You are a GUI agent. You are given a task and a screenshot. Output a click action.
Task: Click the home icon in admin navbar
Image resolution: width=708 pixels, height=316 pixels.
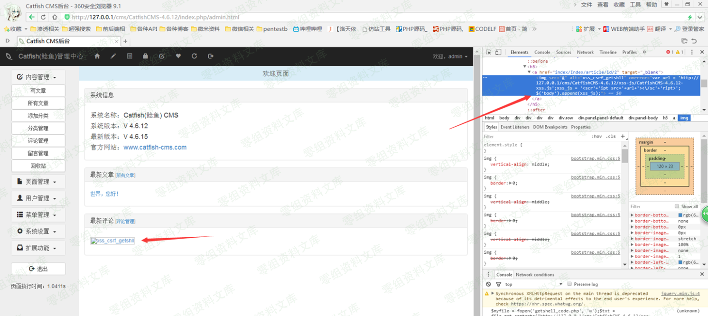97,56
